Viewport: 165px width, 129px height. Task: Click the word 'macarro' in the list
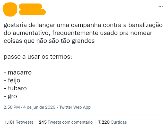(x=20, y=73)
